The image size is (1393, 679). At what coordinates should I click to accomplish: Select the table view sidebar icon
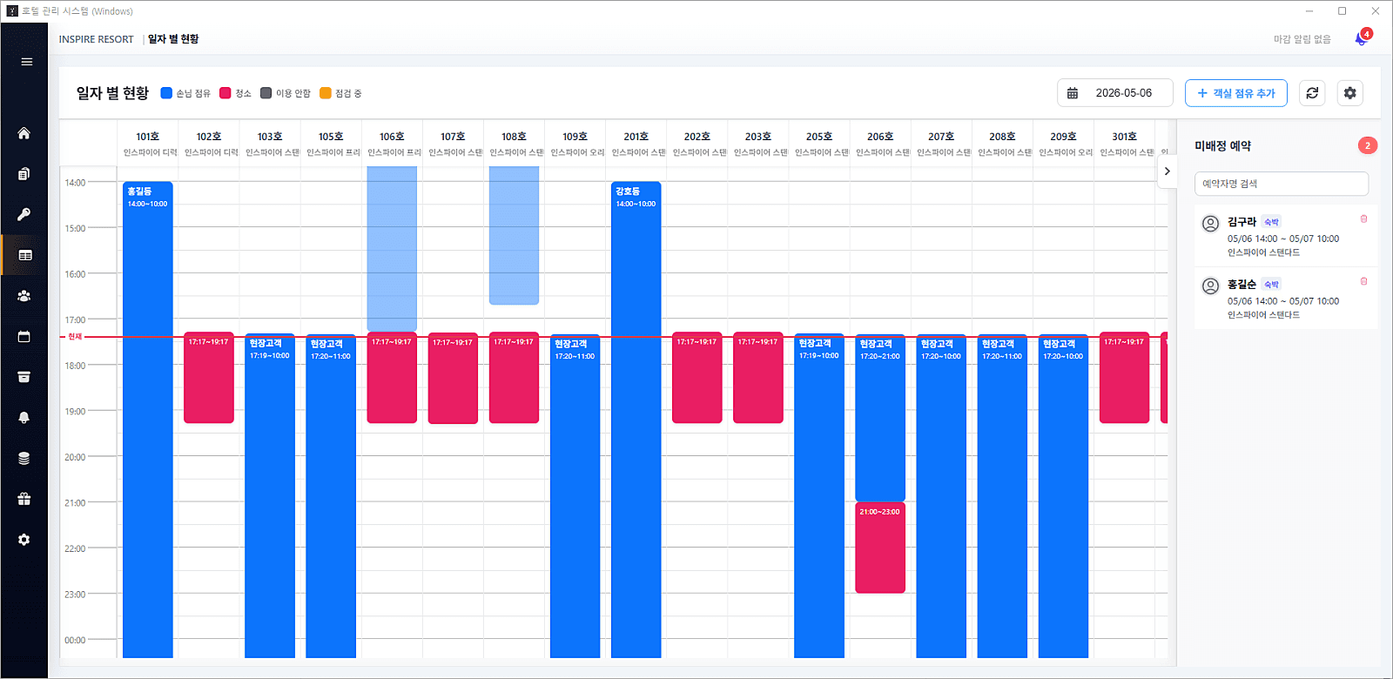pos(25,255)
